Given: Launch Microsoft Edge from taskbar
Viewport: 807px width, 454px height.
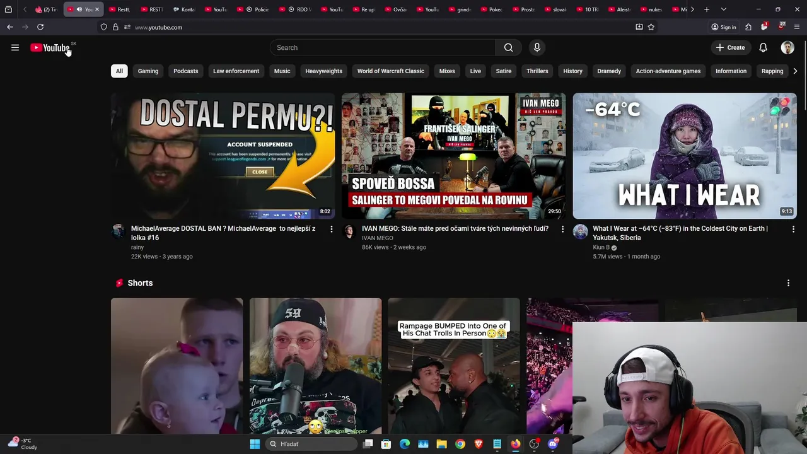Looking at the screenshot, I should 405,444.
